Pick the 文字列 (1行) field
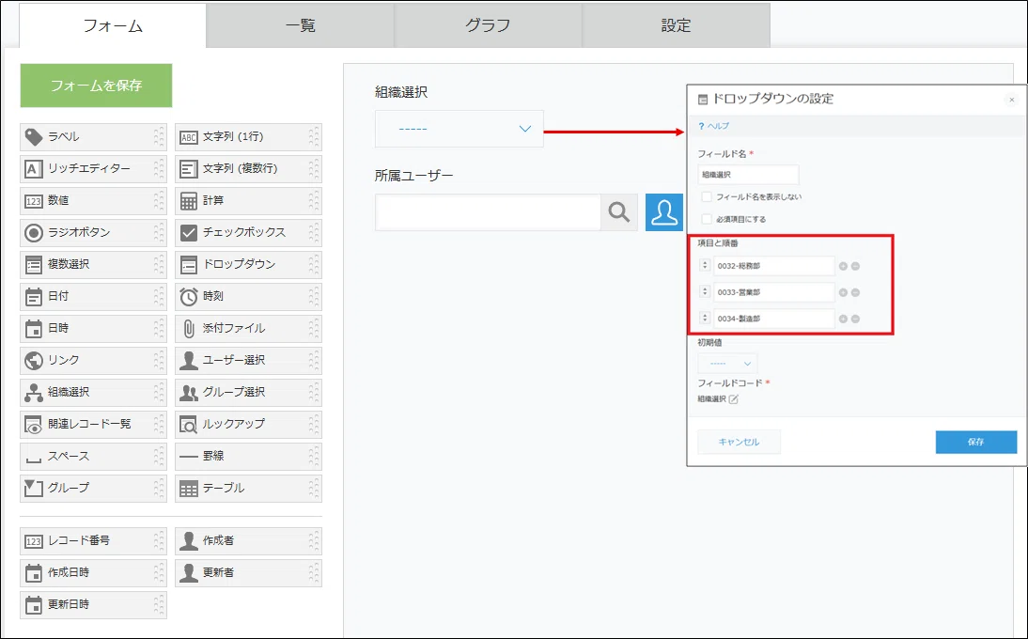The height and width of the screenshot is (639, 1028). point(248,137)
